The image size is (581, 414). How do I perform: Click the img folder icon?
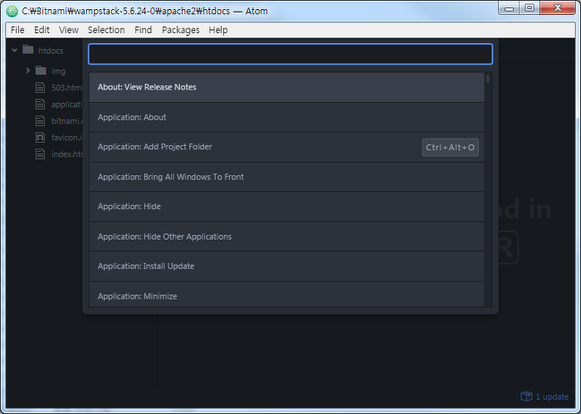tap(41, 70)
